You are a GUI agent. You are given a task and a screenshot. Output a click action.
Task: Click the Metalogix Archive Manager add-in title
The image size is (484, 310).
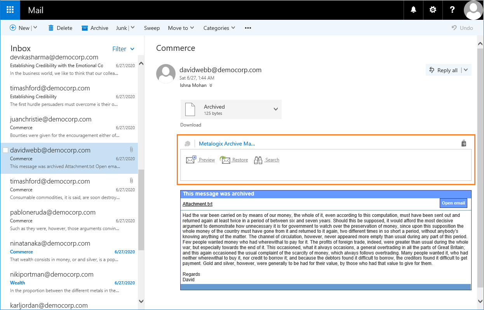point(227,144)
